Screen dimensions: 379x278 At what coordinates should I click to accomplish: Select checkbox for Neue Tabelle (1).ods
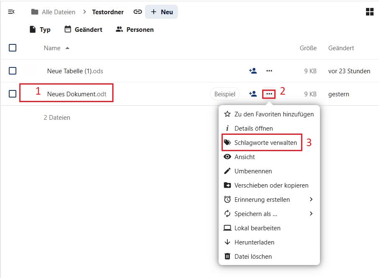13,71
